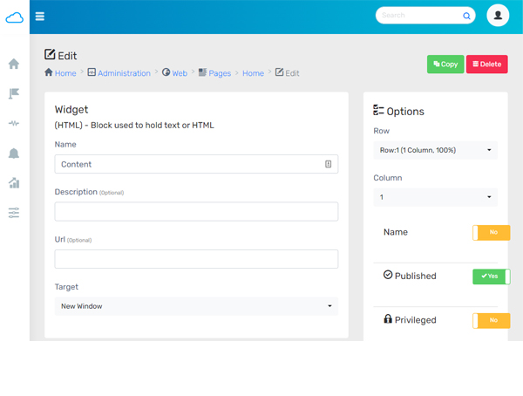523x396 pixels.
Task: Click the search magnifier icon
Action: pyautogui.click(x=466, y=16)
